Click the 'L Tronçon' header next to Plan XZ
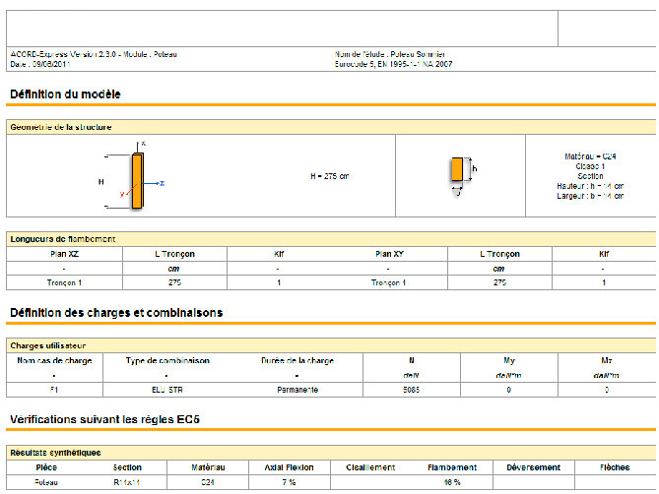 pos(174,254)
